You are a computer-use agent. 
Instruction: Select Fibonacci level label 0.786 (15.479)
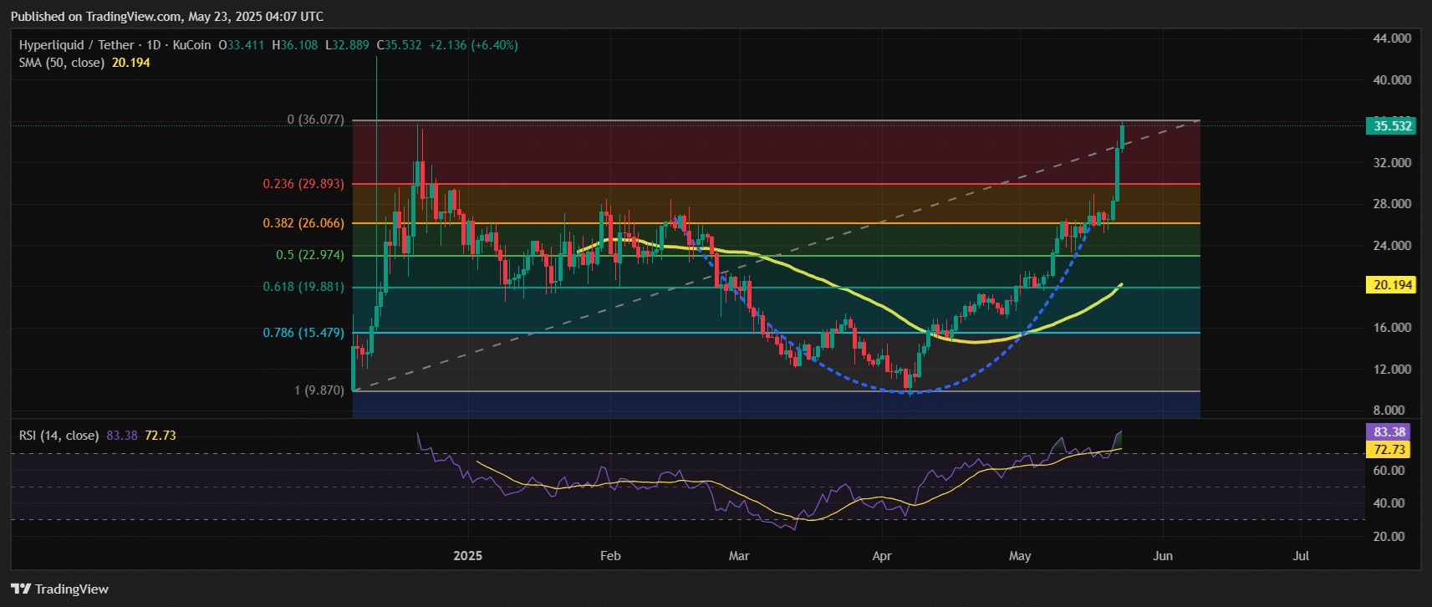pos(303,333)
